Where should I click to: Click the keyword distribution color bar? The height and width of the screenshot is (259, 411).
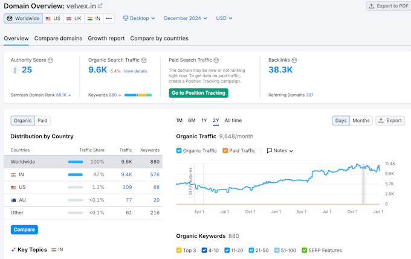click(138, 95)
